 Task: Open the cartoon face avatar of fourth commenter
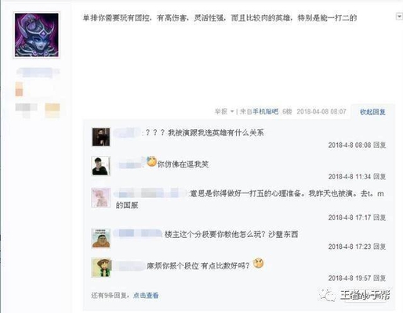[x=101, y=238]
